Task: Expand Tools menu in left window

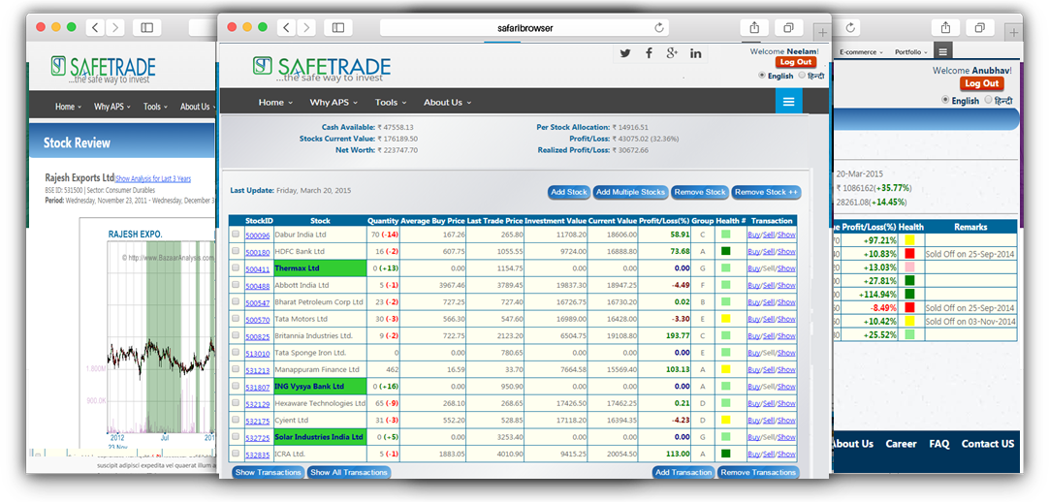Action: [156, 107]
